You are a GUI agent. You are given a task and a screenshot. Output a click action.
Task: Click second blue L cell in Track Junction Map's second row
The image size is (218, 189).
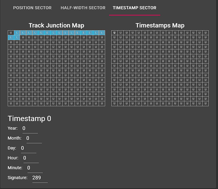(x=17, y=37)
